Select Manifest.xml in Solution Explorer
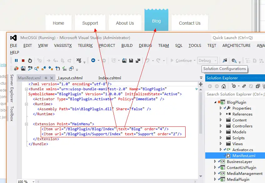The width and height of the screenshot is (265, 183). click(244, 156)
